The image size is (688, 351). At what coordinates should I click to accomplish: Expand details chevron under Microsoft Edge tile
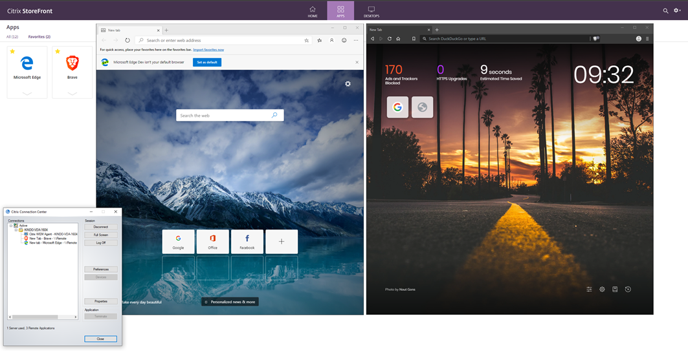[x=27, y=93]
